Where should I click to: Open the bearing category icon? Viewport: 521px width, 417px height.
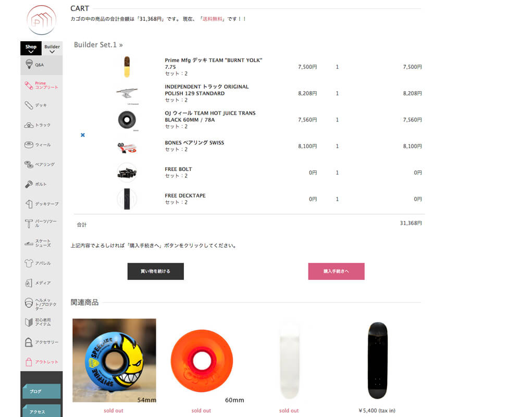click(x=29, y=165)
